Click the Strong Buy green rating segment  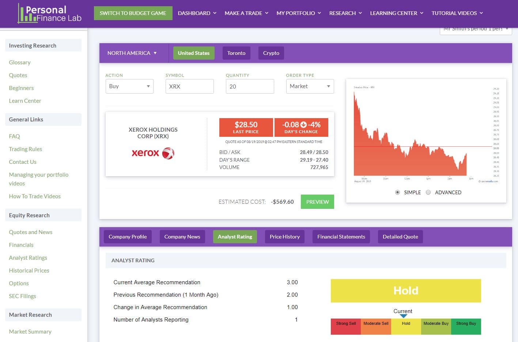[466, 327]
